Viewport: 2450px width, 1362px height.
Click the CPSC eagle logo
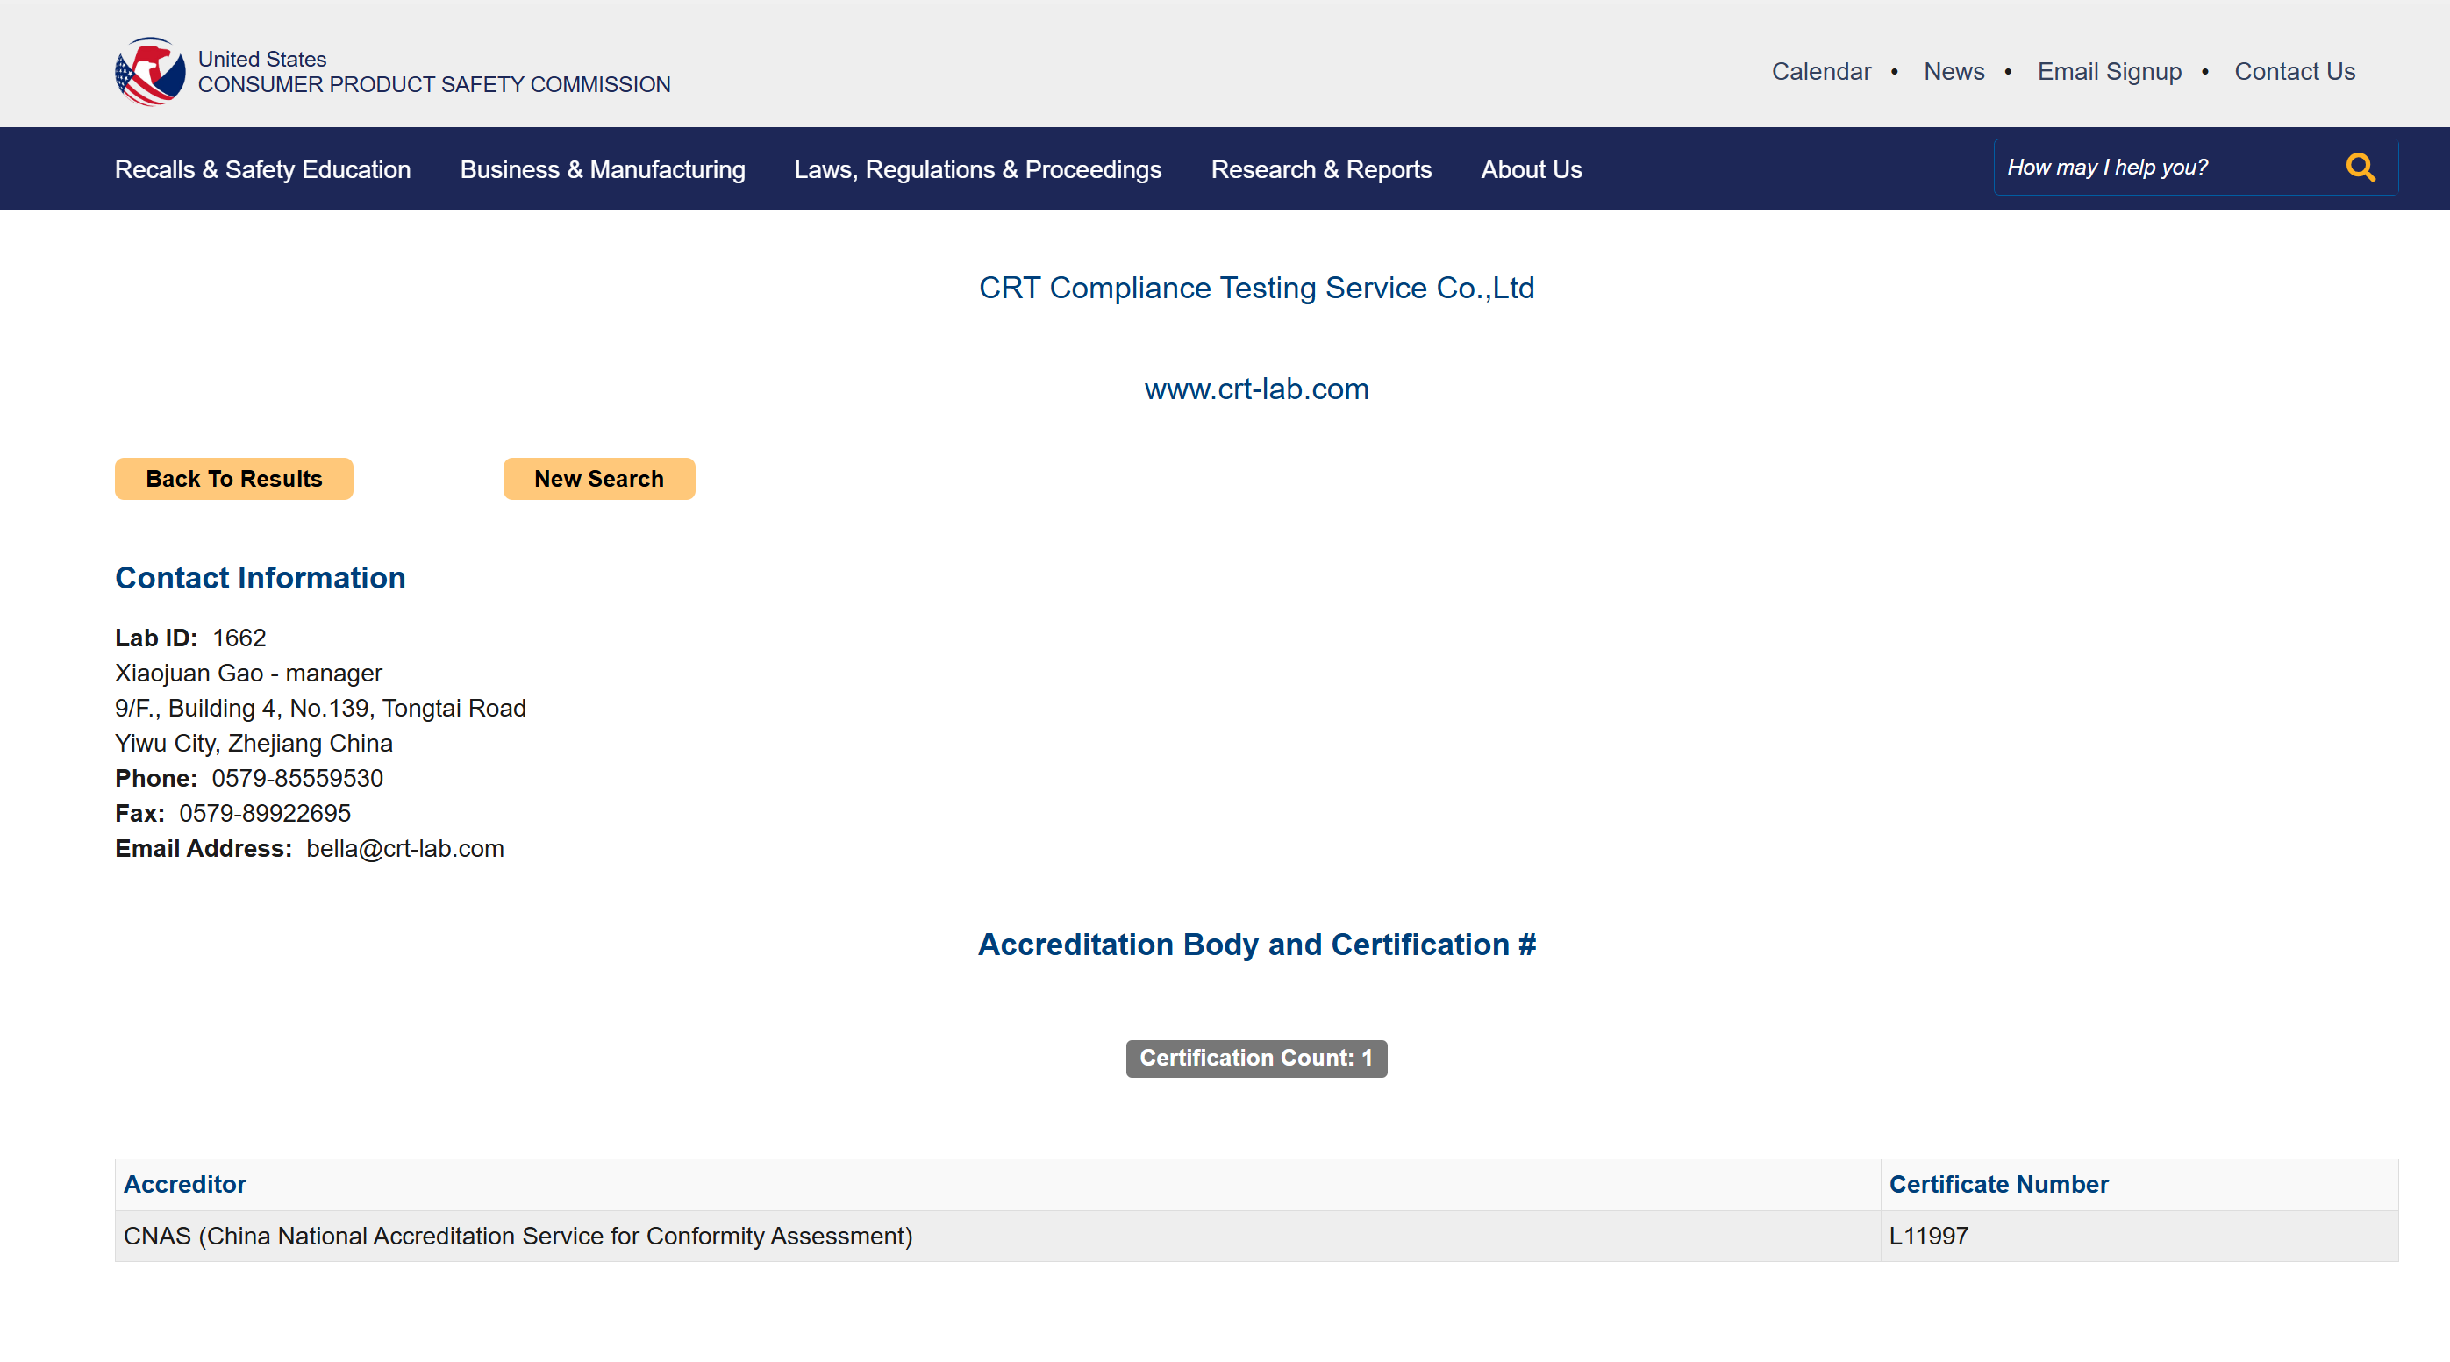150,71
